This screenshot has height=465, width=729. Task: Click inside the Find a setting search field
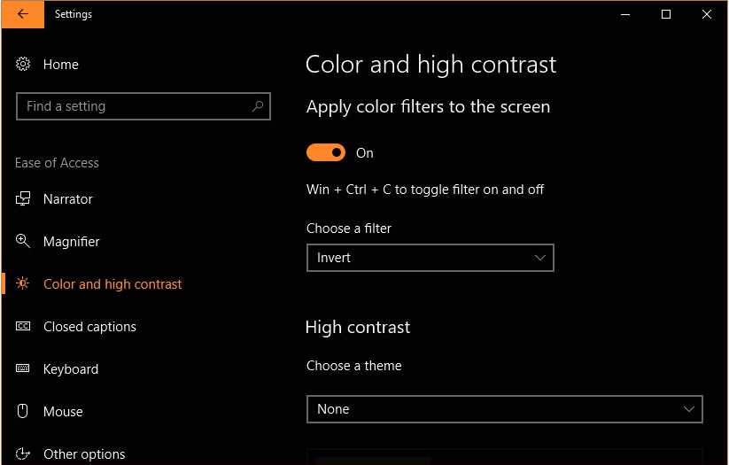(x=143, y=106)
